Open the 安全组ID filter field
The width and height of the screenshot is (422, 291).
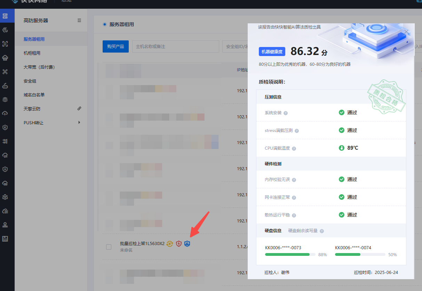point(235,46)
